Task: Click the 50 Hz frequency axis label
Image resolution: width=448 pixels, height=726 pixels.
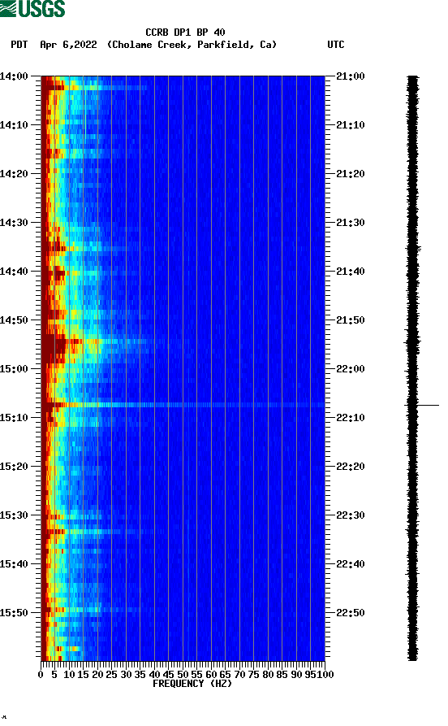Action: coord(183,675)
